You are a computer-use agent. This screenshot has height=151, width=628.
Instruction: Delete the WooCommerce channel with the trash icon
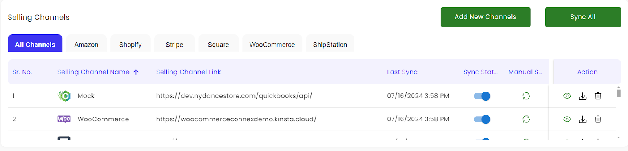click(x=598, y=119)
